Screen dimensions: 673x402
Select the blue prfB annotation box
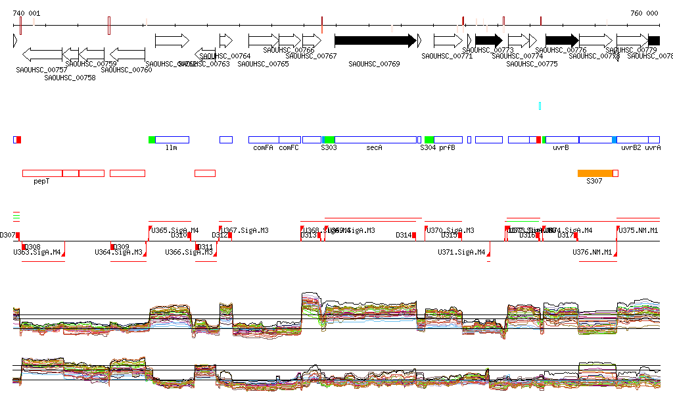click(x=448, y=139)
